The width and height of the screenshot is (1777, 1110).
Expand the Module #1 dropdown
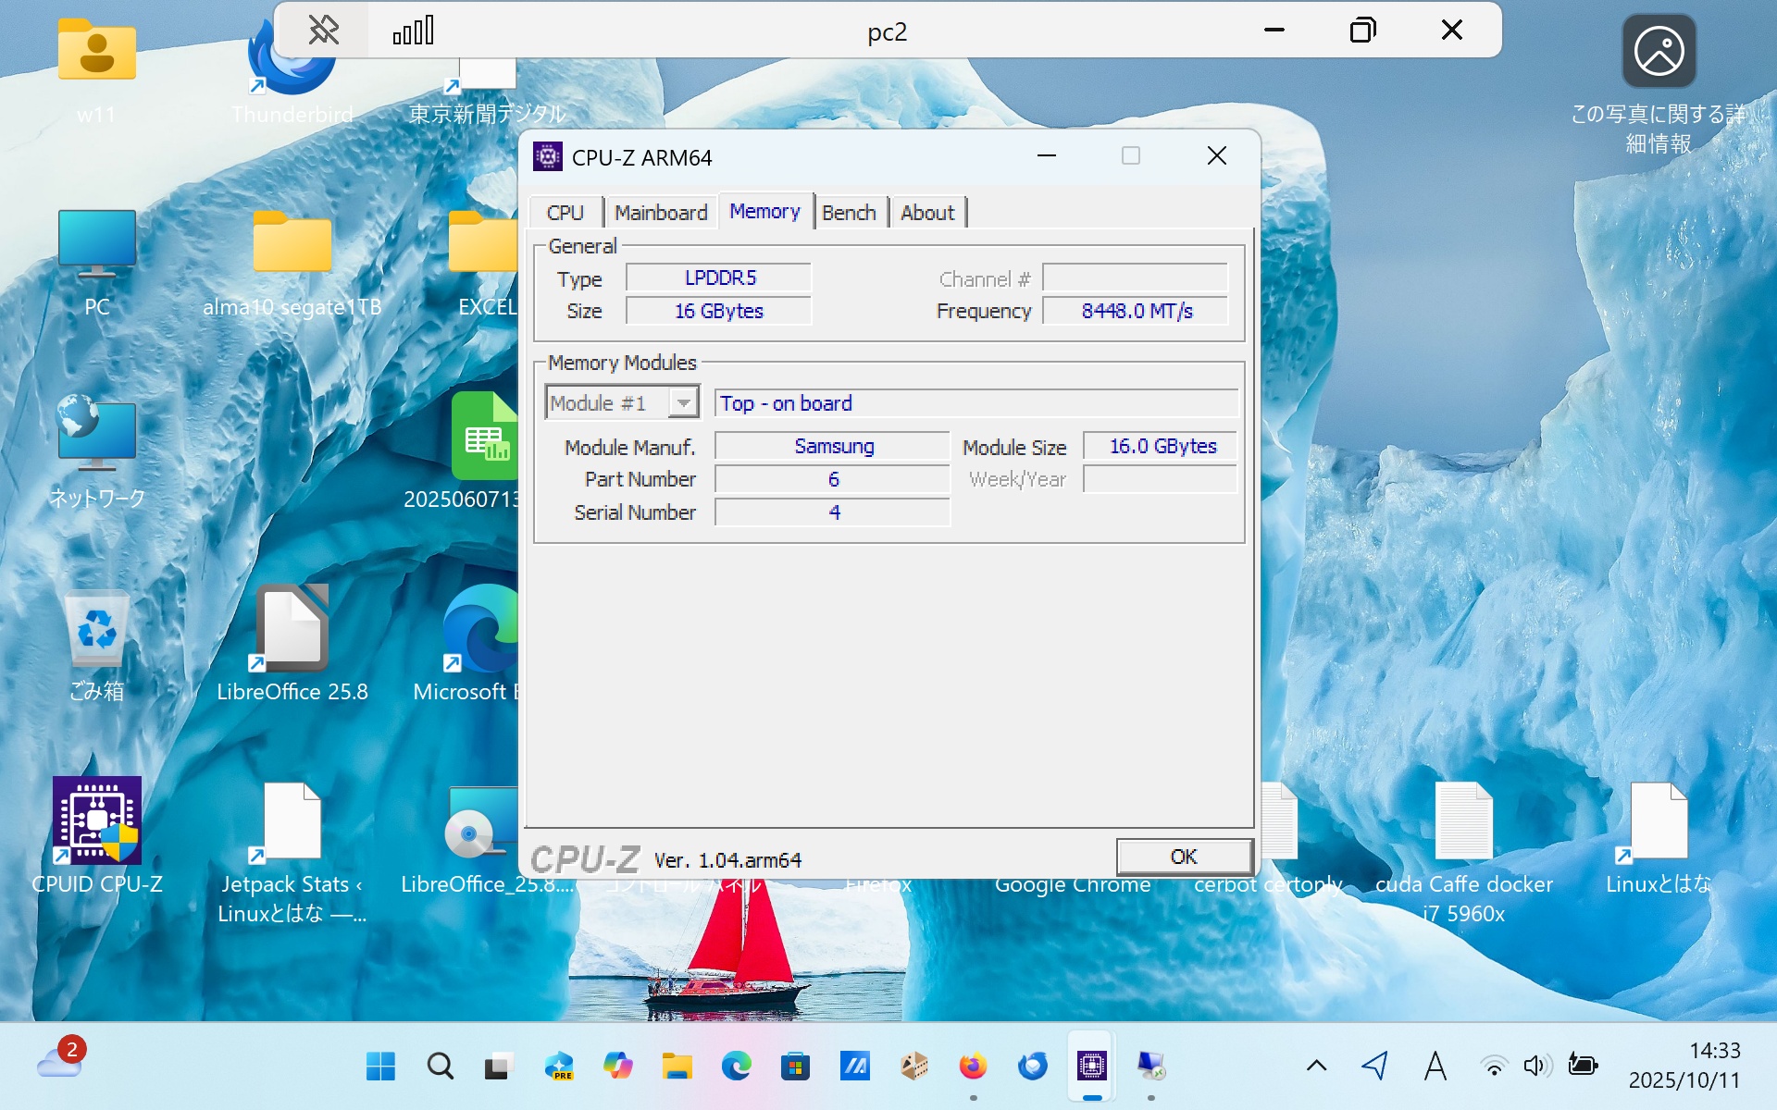(683, 403)
